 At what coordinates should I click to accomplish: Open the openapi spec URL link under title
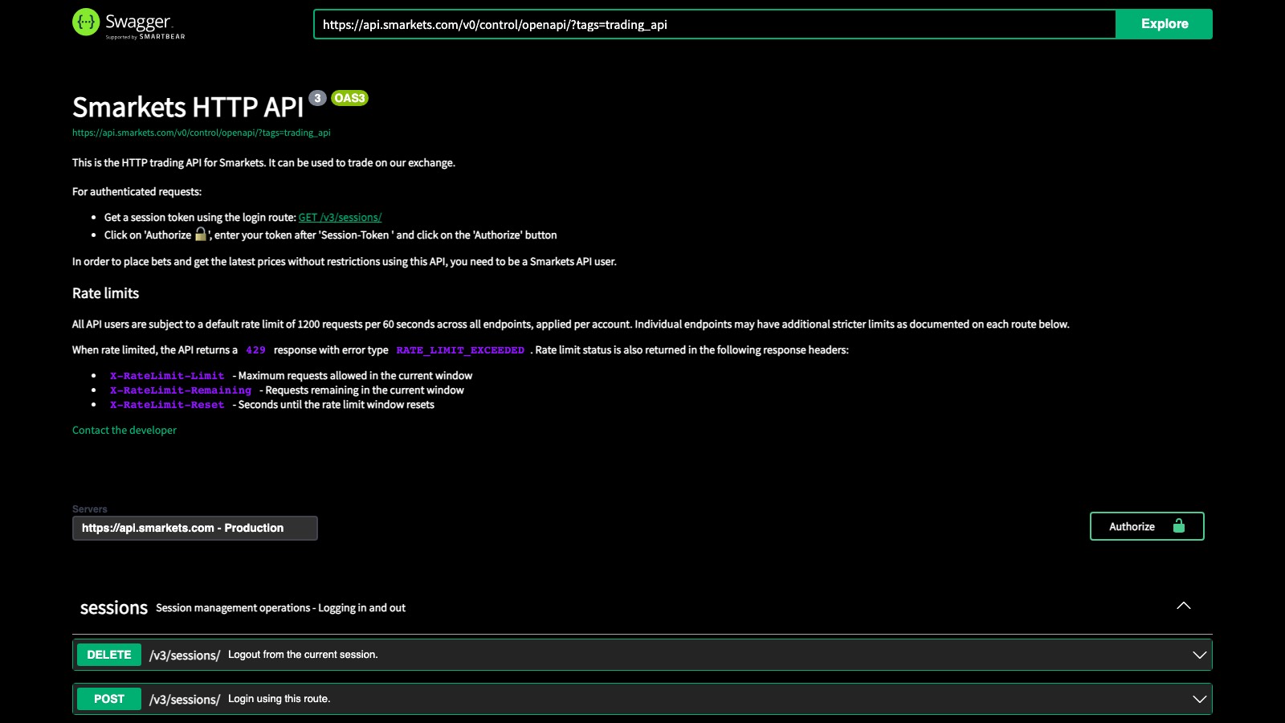tap(202, 133)
